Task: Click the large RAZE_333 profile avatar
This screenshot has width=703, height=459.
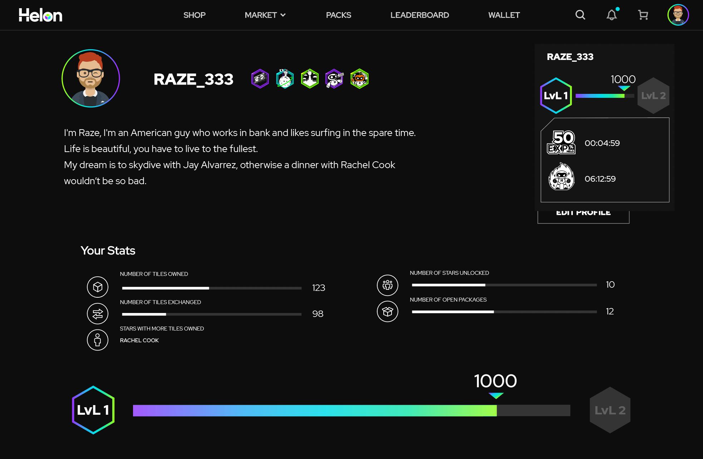Action: coord(90,79)
